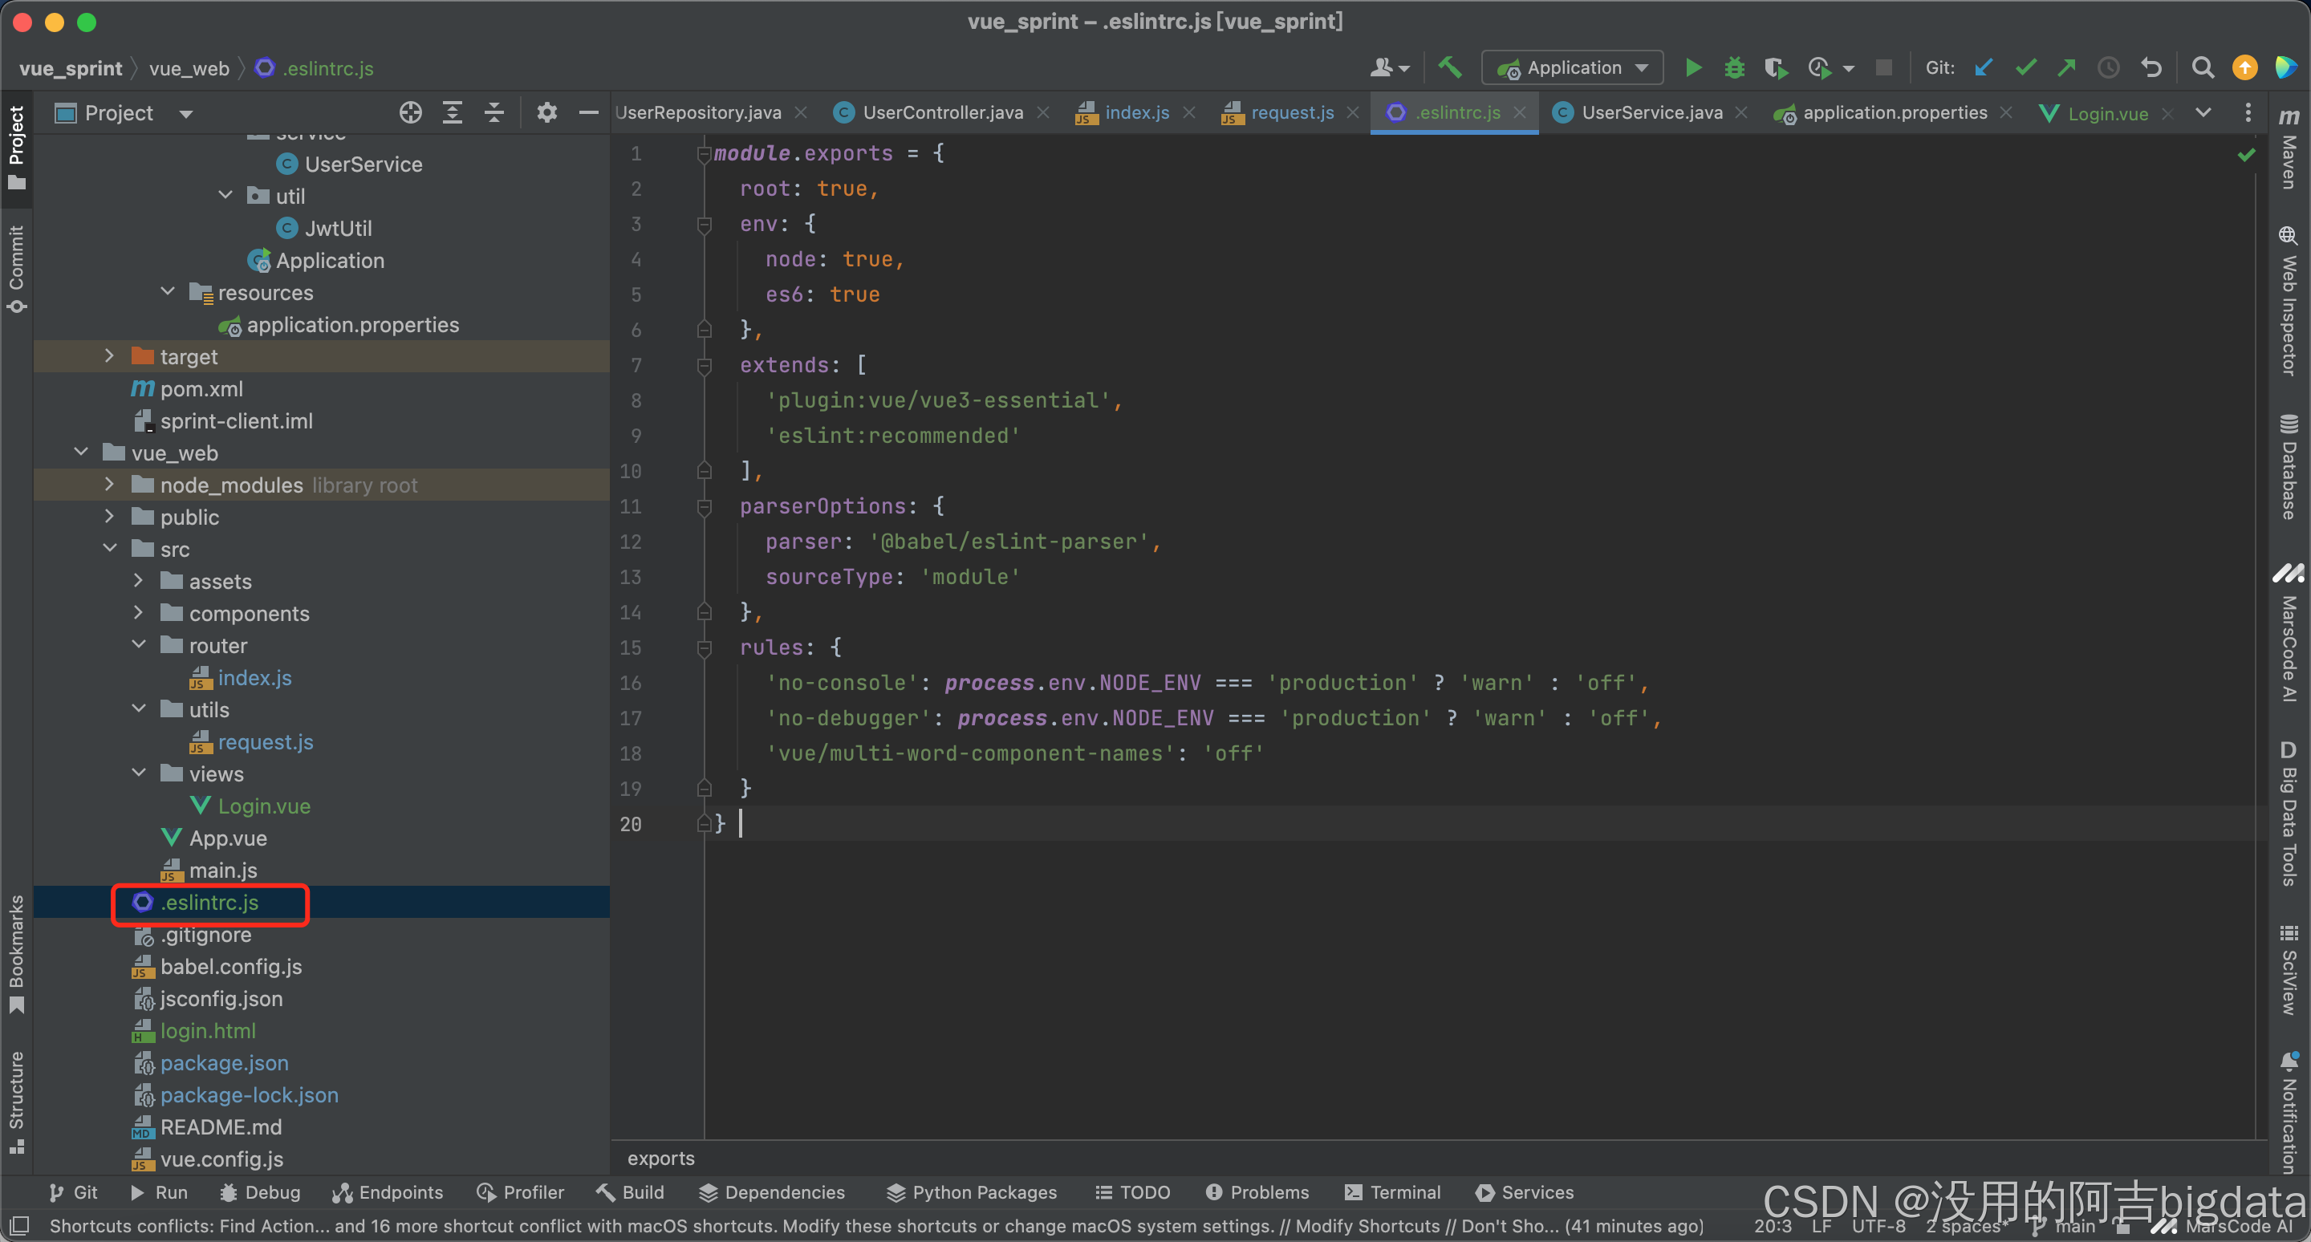
Task: Click Git commit checkmark icon
Action: point(2025,68)
